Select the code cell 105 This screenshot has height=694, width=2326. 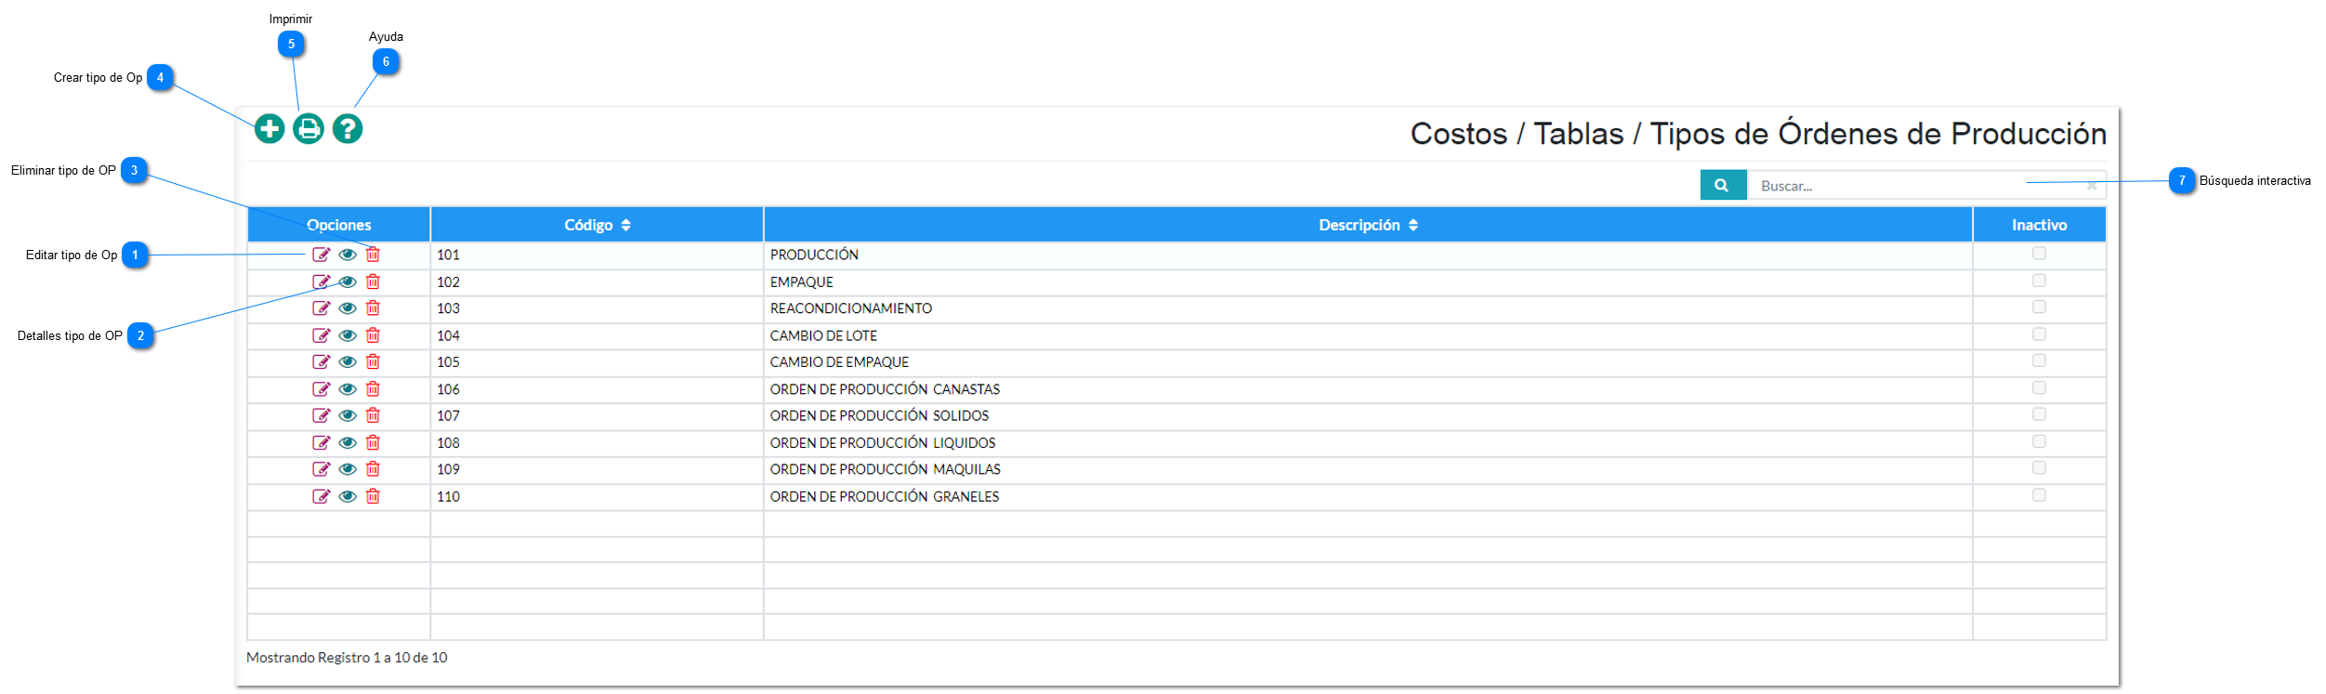click(598, 362)
